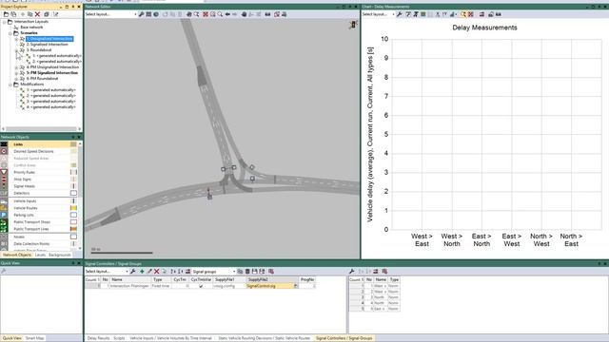This screenshot has height=342, width=609.
Task: Switch to the Backgrounds tab
Action: [x=59, y=256]
